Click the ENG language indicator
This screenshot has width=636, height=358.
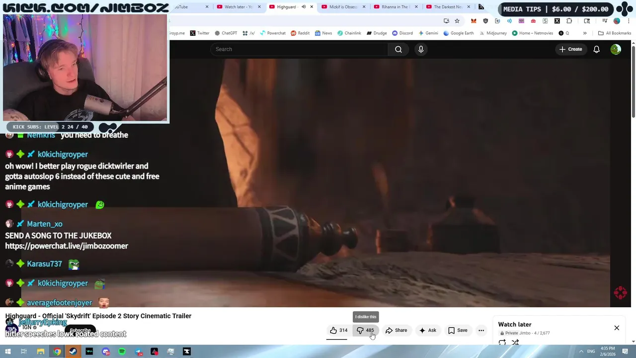click(591, 352)
